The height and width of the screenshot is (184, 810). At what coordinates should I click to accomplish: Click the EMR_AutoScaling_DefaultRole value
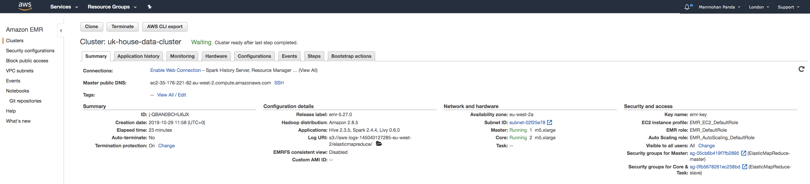[x=722, y=137]
